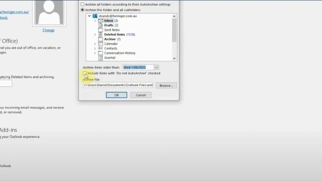Click the folder tree scroll down arrow

174,59
